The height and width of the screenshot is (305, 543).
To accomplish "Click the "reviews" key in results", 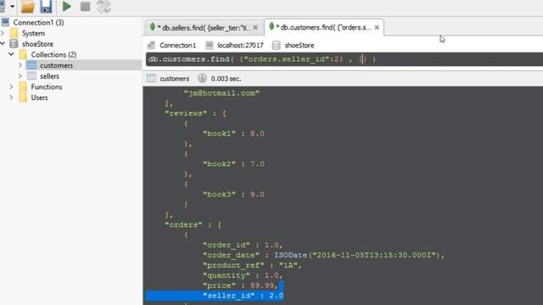I will click(186, 114).
